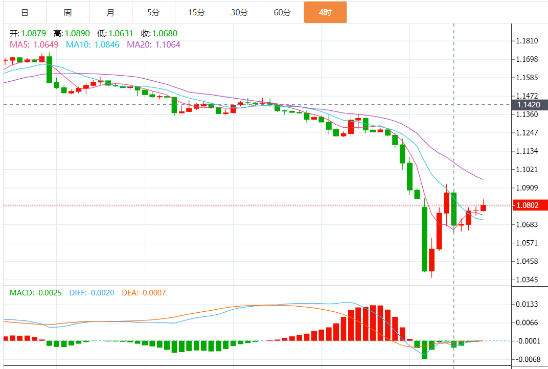
Task: Open the monthly 月 chart tab
Action: click(111, 13)
